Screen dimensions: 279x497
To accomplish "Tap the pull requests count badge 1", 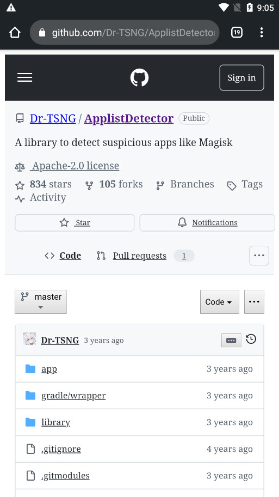I will (184, 256).
